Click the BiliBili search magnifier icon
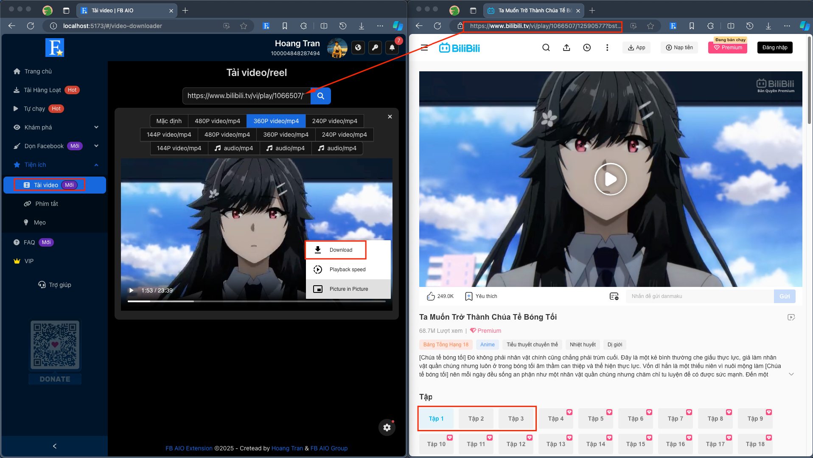 [x=546, y=48]
